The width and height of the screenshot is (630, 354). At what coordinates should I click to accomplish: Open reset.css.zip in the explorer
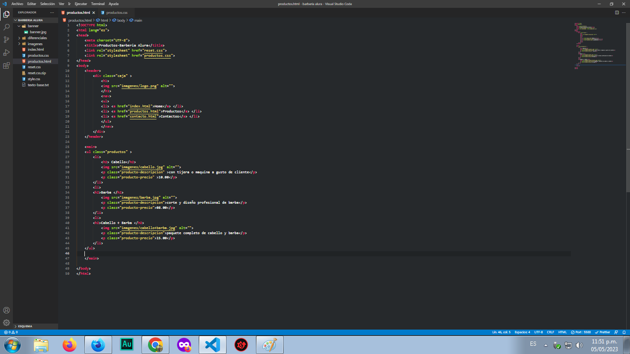click(x=36, y=73)
